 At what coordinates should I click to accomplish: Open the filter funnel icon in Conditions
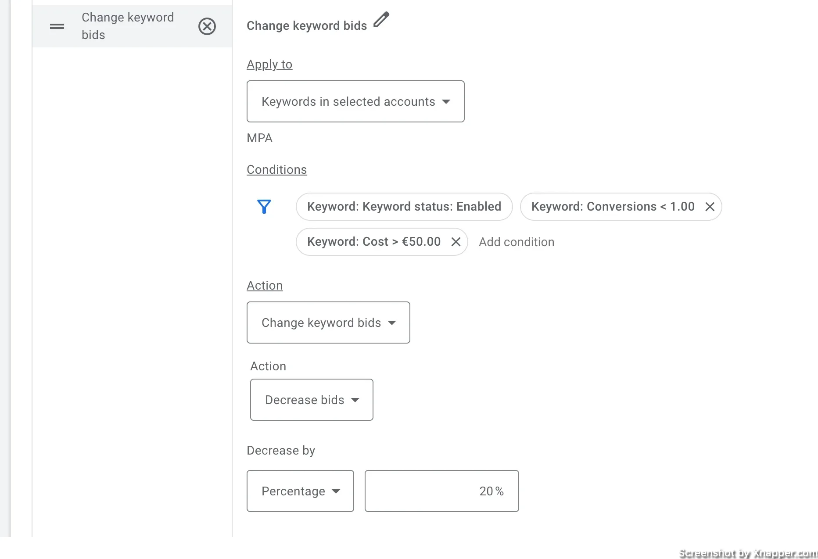pyautogui.click(x=264, y=206)
